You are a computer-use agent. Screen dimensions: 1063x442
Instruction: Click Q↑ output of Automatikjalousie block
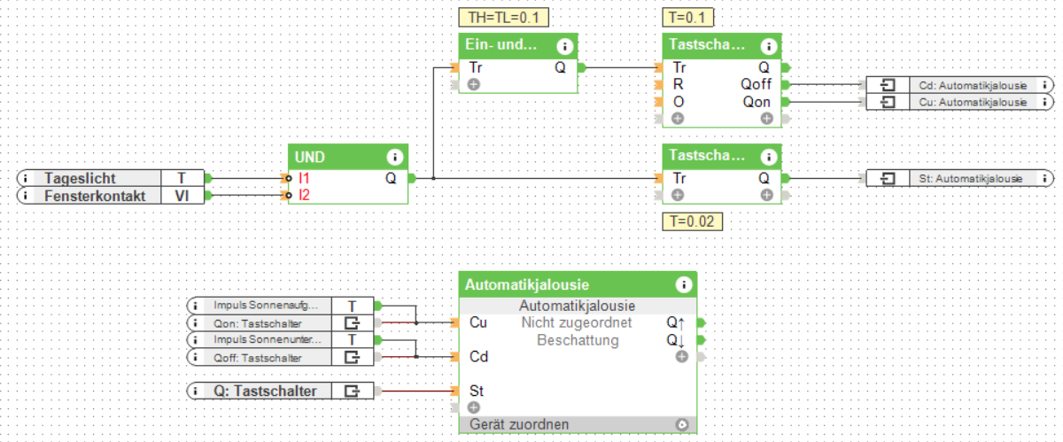676,322
